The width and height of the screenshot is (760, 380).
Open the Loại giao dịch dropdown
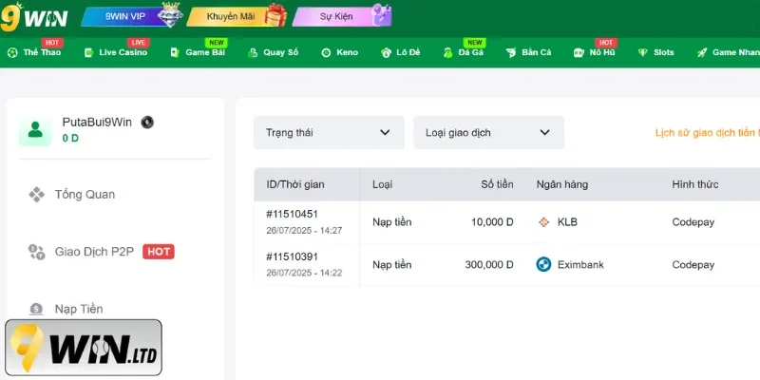[488, 132]
